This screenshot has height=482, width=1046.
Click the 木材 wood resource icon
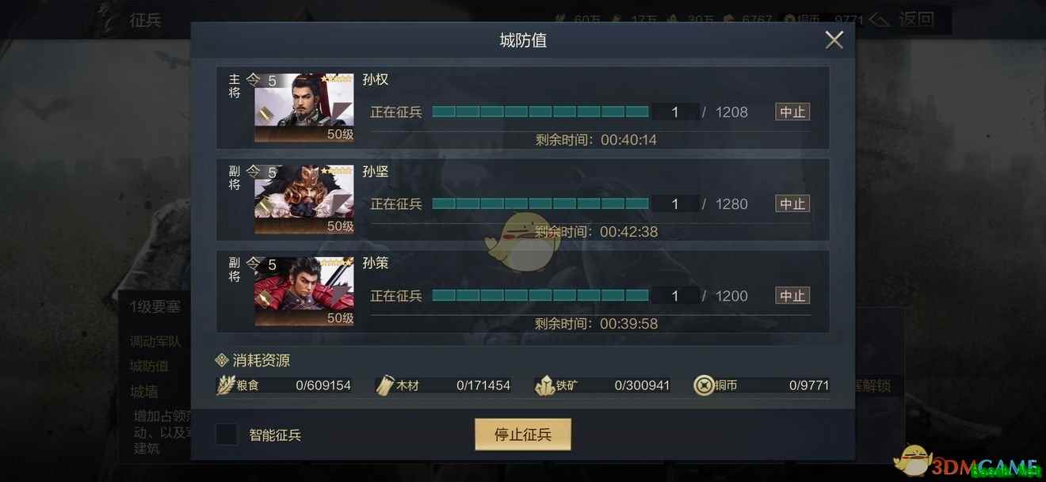click(x=385, y=385)
